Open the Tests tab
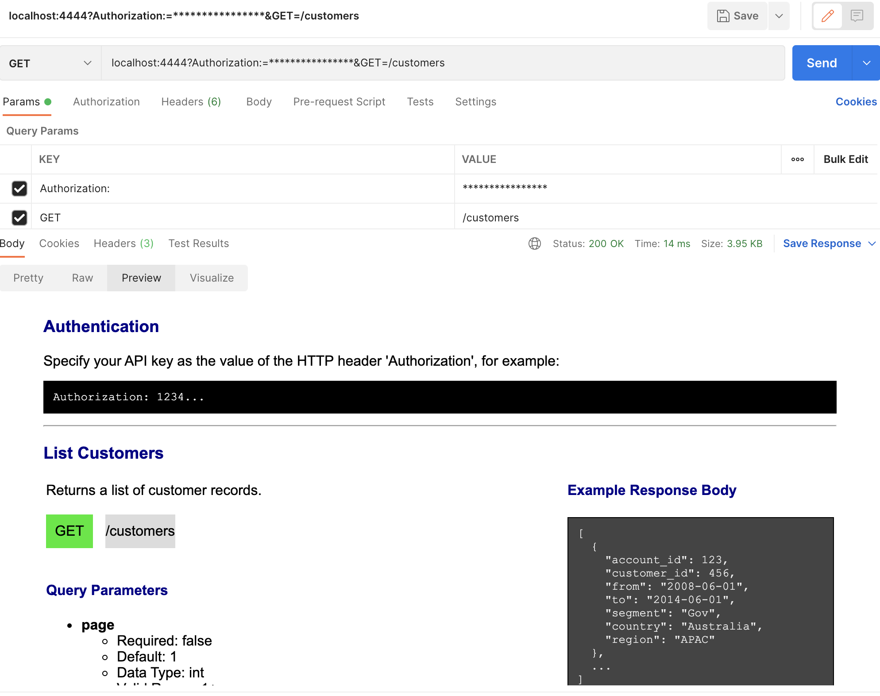 (420, 102)
